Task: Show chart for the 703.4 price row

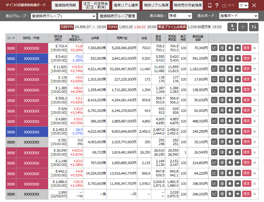Action: 214,48
